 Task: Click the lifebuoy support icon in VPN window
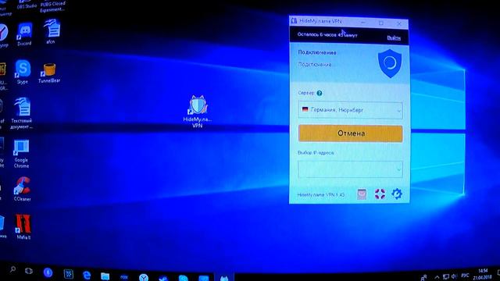[380, 194]
